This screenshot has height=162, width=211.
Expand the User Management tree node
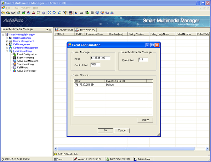click(7, 38)
